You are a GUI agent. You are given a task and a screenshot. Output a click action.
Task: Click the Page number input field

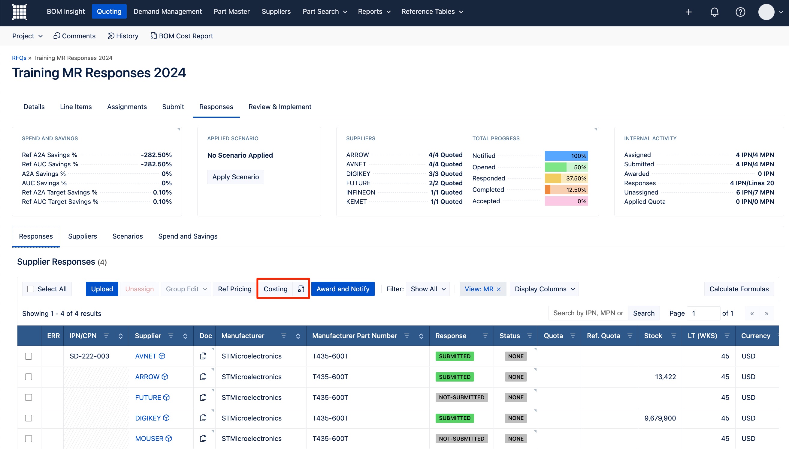pyautogui.click(x=703, y=313)
